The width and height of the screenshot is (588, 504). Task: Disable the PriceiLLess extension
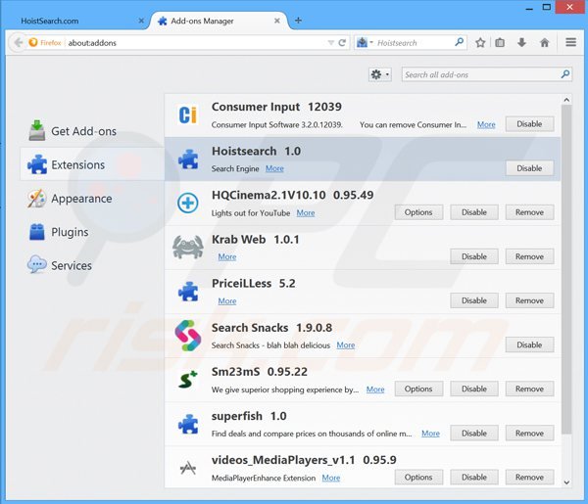[474, 300]
